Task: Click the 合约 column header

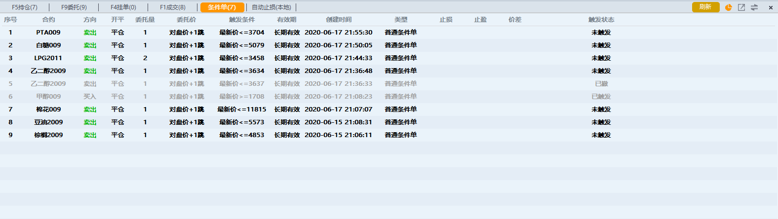Action: click(x=48, y=20)
